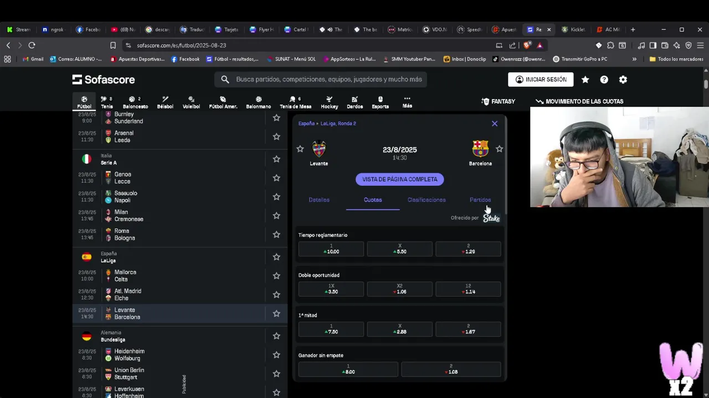Favorite the Levante vs Barcelona list row

pyautogui.click(x=276, y=313)
